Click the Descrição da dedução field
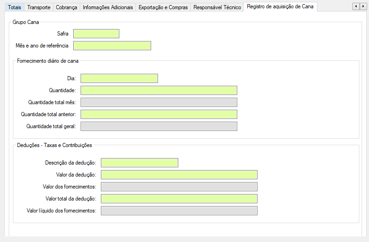Screen dimensions: 369x242 click(140, 163)
